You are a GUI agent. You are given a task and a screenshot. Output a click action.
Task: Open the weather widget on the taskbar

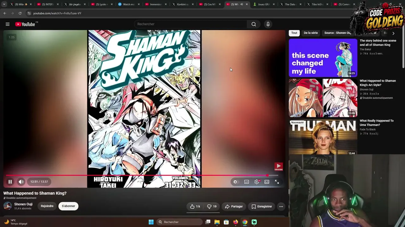click(x=16, y=222)
